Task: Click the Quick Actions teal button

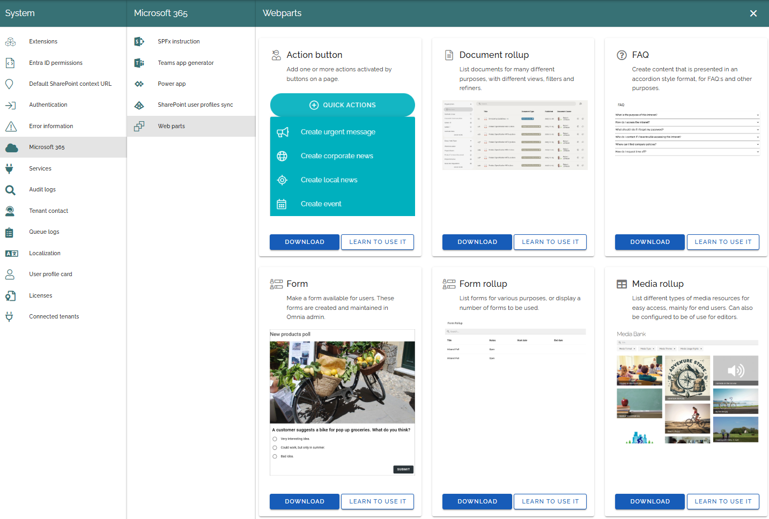Action: [342, 105]
